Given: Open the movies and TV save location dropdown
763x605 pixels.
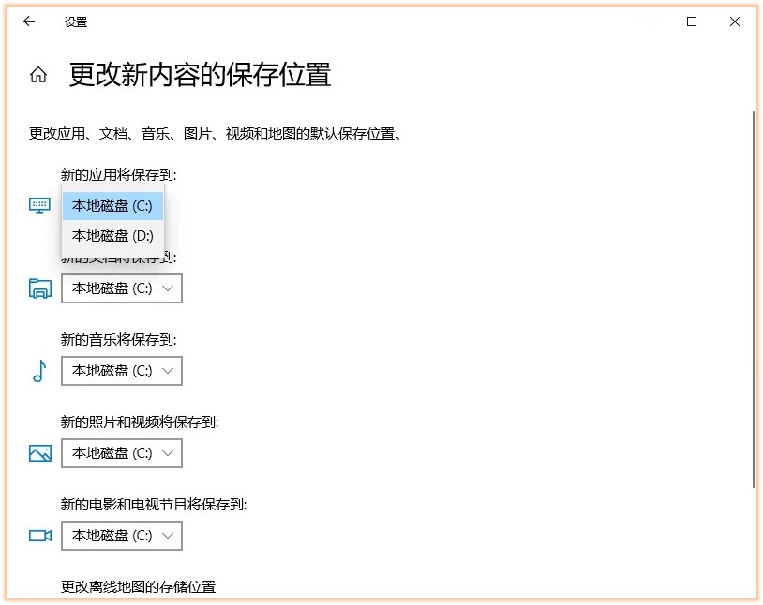Looking at the screenshot, I should point(122,536).
